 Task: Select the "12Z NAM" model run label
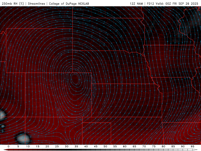click(x=136, y=4)
